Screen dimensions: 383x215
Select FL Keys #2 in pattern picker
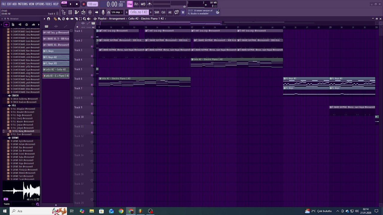click(x=56, y=57)
